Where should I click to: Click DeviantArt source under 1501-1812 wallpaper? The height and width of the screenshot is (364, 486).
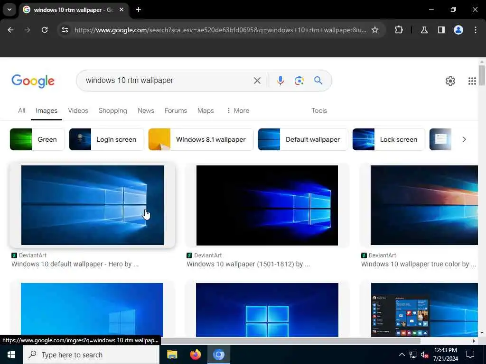click(204, 255)
